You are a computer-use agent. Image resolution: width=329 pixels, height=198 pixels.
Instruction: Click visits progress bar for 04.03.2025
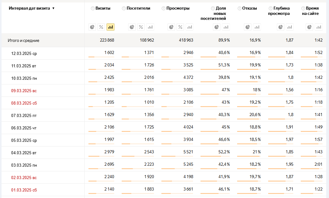tap(101, 156)
